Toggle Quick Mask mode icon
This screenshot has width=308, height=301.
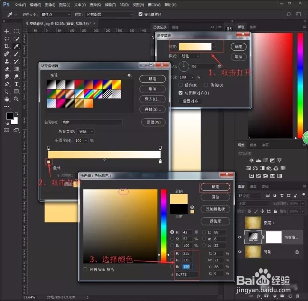pos(7,130)
